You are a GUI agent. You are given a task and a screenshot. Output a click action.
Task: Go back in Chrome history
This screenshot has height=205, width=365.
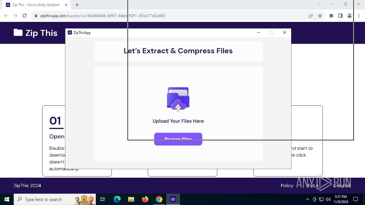[6, 16]
